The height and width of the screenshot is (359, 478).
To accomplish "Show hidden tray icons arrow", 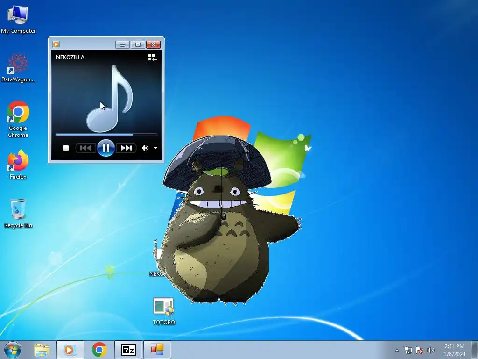I will [397, 350].
